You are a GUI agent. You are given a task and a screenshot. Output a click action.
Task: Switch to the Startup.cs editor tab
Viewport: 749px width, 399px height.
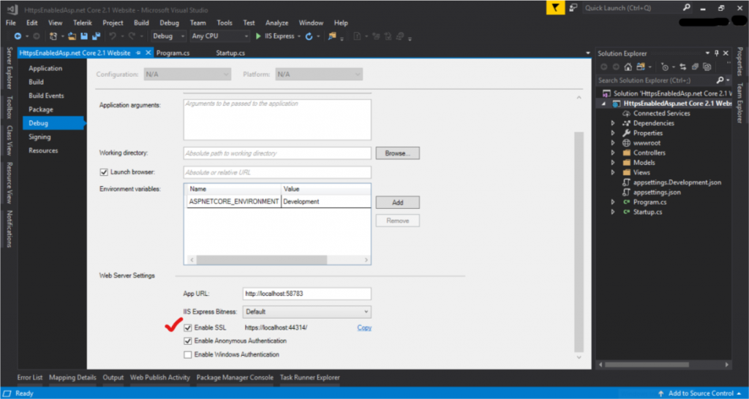pos(230,53)
